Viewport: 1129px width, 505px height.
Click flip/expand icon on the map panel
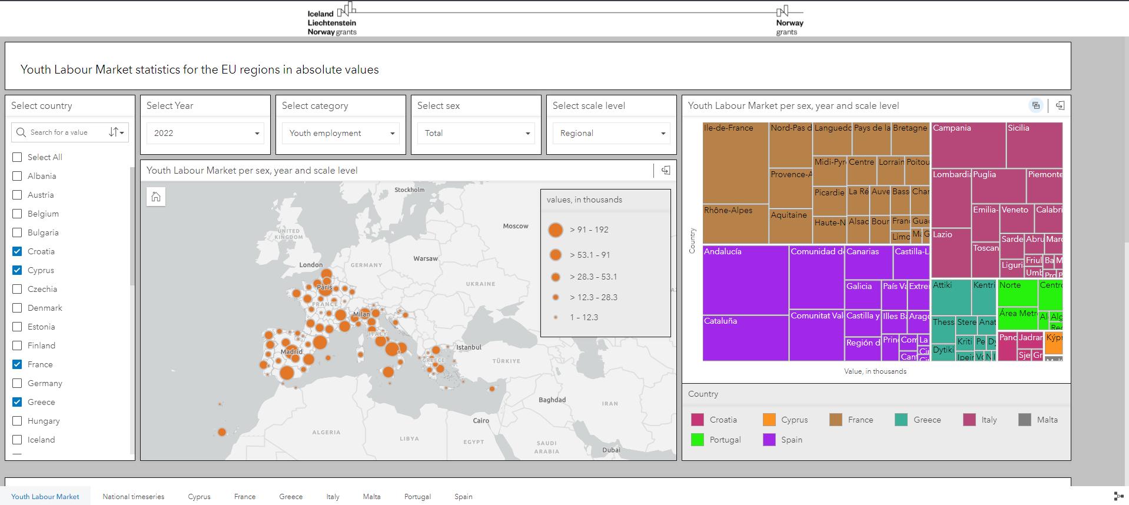click(665, 170)
